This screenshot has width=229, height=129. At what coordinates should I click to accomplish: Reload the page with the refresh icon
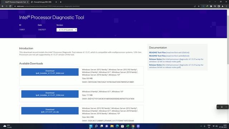[10, 6]
